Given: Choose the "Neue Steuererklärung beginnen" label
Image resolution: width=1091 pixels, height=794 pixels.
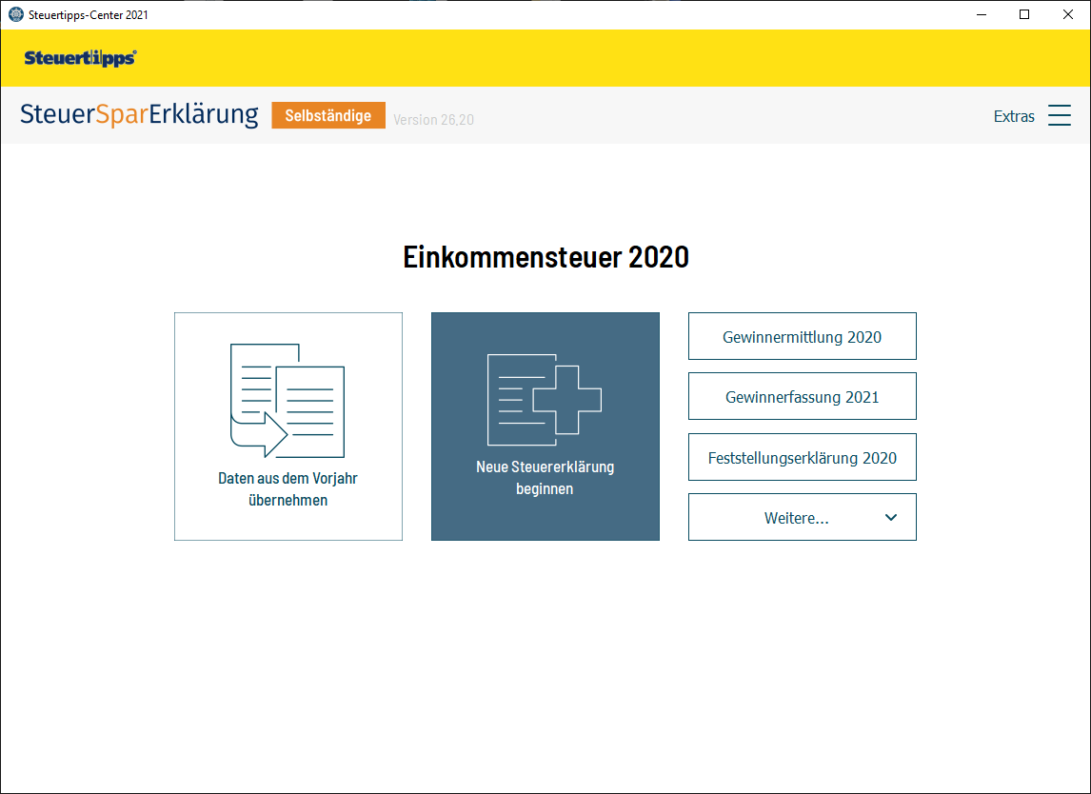Looking at the screenshot, I should point(545,478).
